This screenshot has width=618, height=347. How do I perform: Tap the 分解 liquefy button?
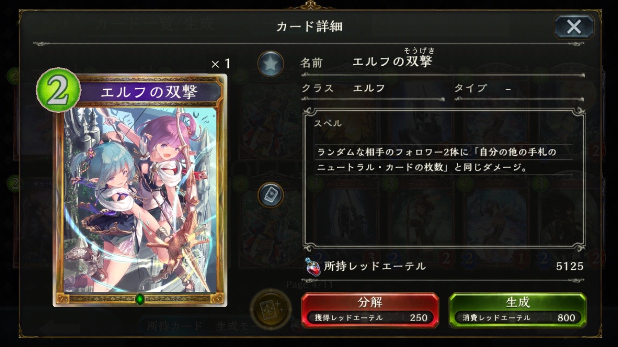(370, 310)
